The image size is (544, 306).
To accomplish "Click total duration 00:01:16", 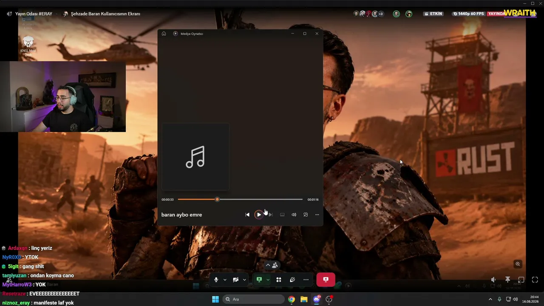I will click(x=313, y=199).
